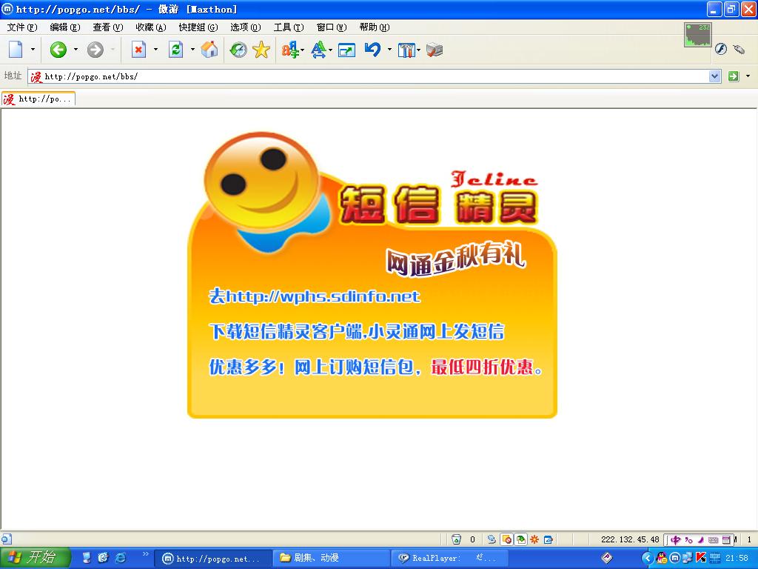The height and width of the screenshot is (569, 758).
Task: Go to the home page icon
Action: point(209,50)
